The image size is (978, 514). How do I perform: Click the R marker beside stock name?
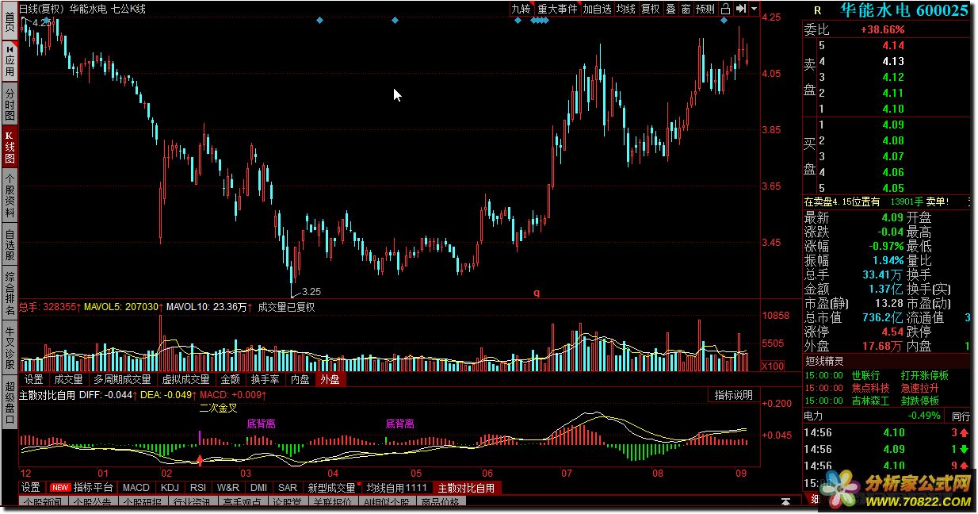point(817,10)
